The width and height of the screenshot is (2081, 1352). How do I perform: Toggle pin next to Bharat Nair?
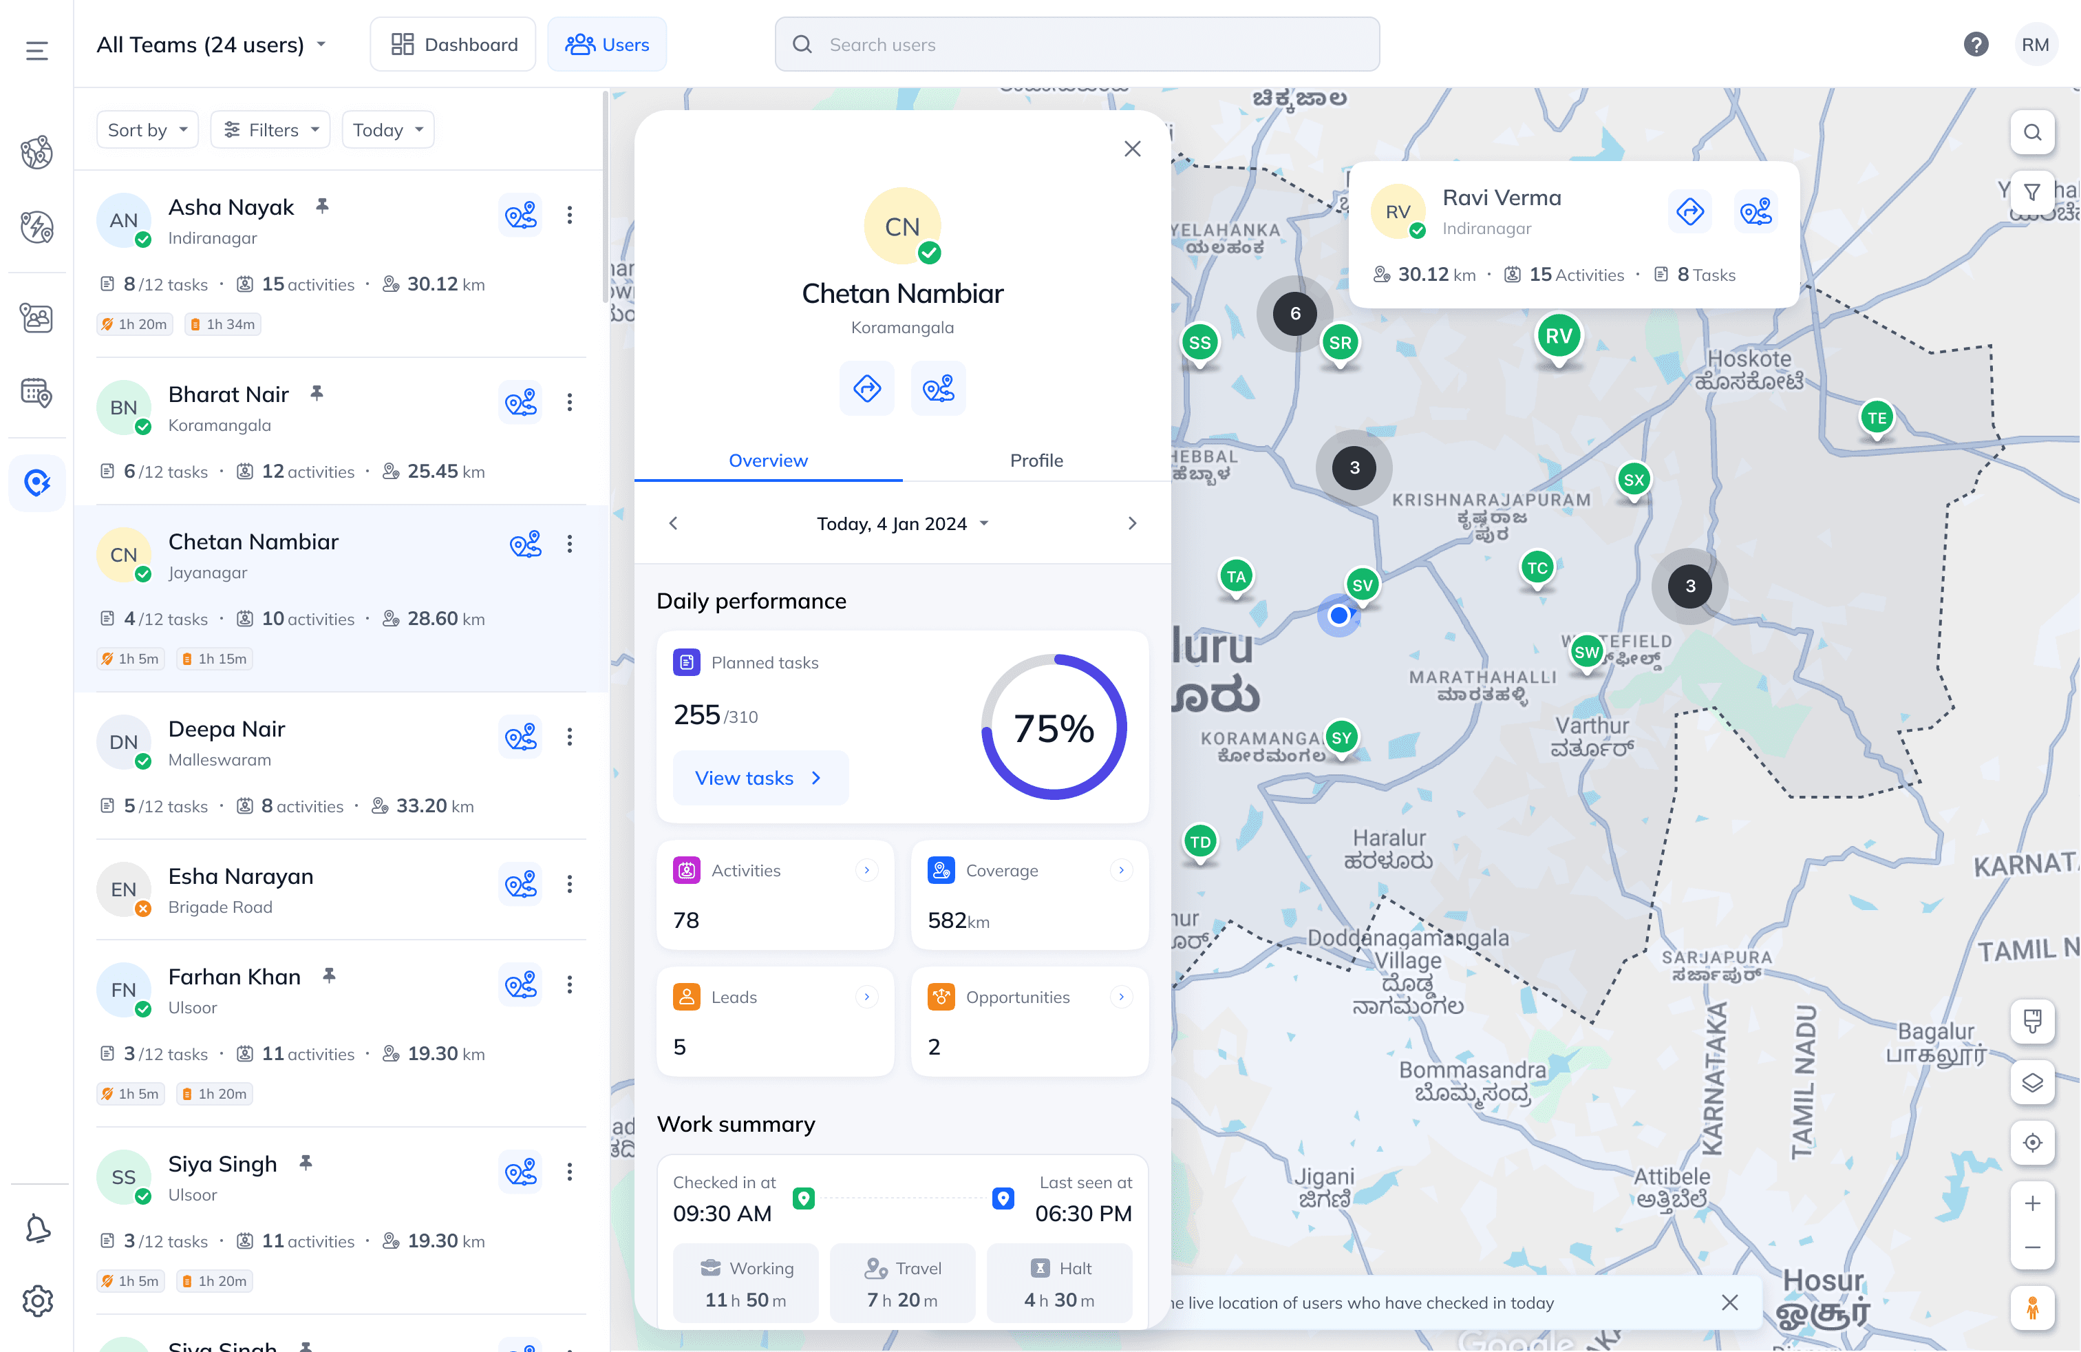click(317, 394)
